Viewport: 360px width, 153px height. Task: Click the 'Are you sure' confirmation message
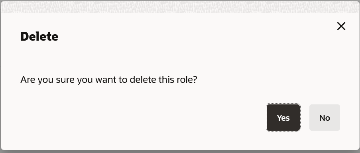(x=109, y=80)
